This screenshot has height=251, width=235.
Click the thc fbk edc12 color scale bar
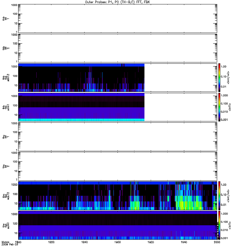point(219,196)
